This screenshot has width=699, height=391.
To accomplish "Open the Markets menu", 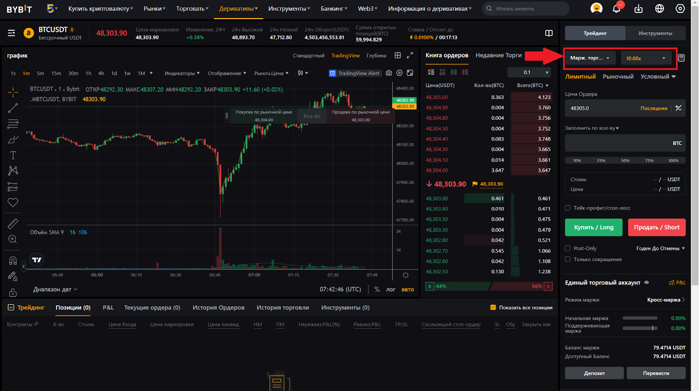I will pyautogui.click(x=155, y=8).
